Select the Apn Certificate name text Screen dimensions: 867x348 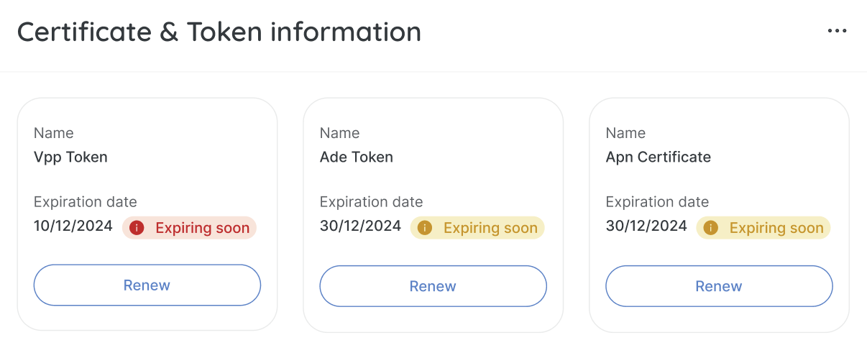[659, 157]
